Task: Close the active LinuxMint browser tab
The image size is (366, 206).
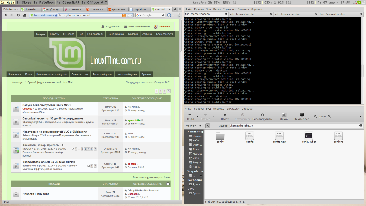Action: tap(170, 9)
